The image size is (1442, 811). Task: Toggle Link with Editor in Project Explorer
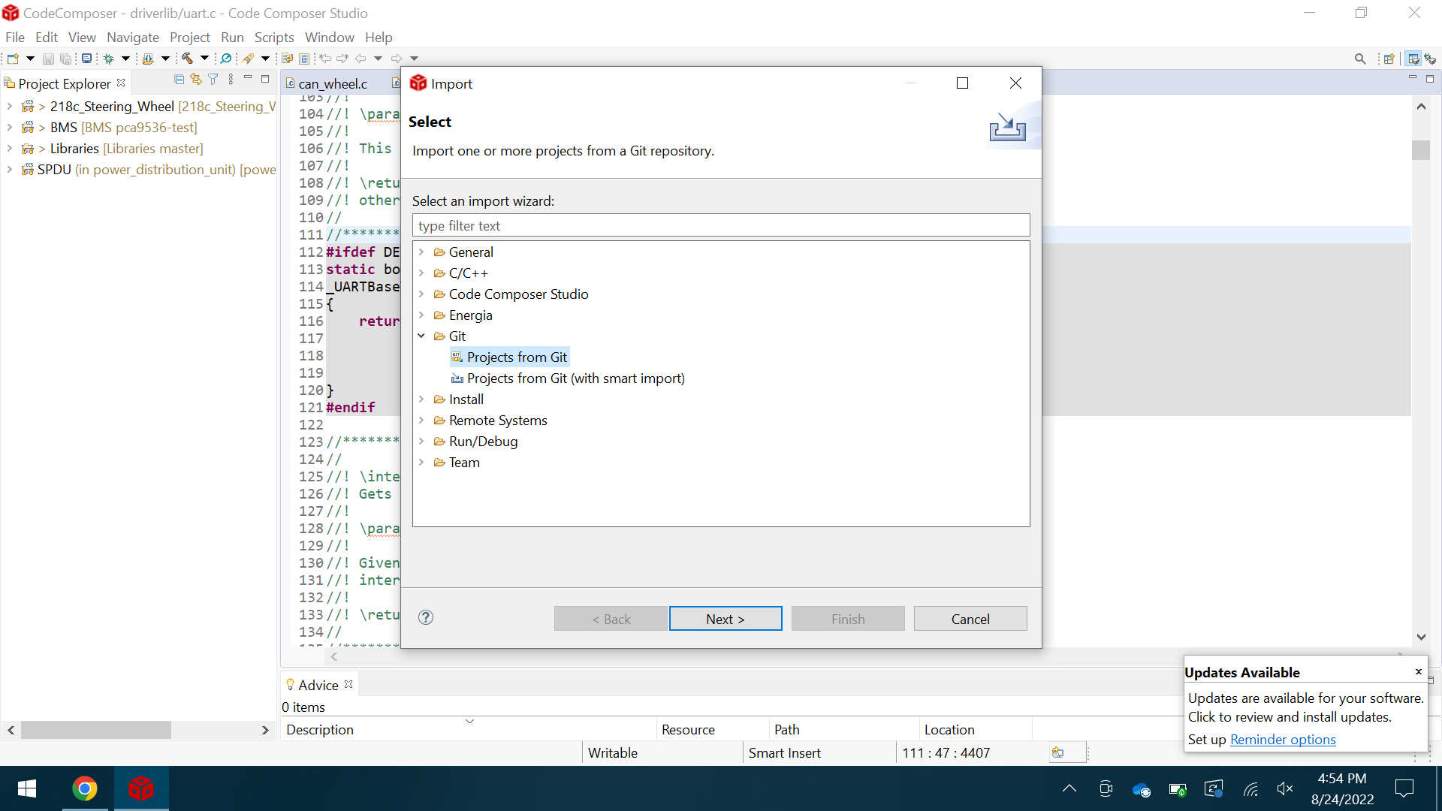[196, 80]
